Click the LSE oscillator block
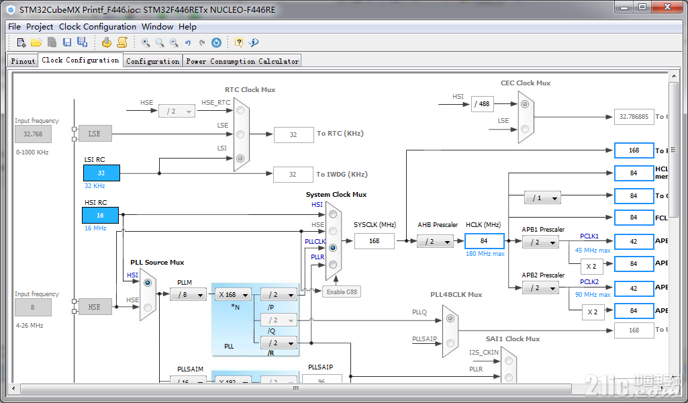Viewport: 688px width, 403px height. click(x=95, y=134)
